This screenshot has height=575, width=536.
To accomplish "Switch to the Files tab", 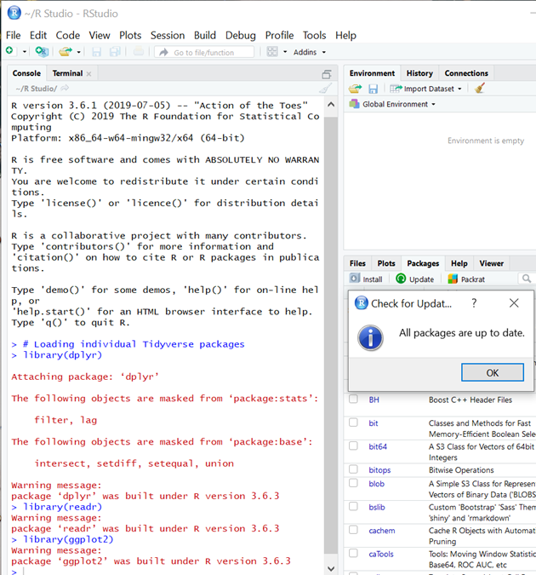I will click(x=357, y=264).
